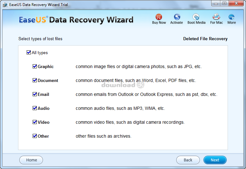Click 'EaseUS Data Recovery Wizard Trial' window title
Image resolution: width=246 pixels, height=169 pixels.
coord(38,5)
